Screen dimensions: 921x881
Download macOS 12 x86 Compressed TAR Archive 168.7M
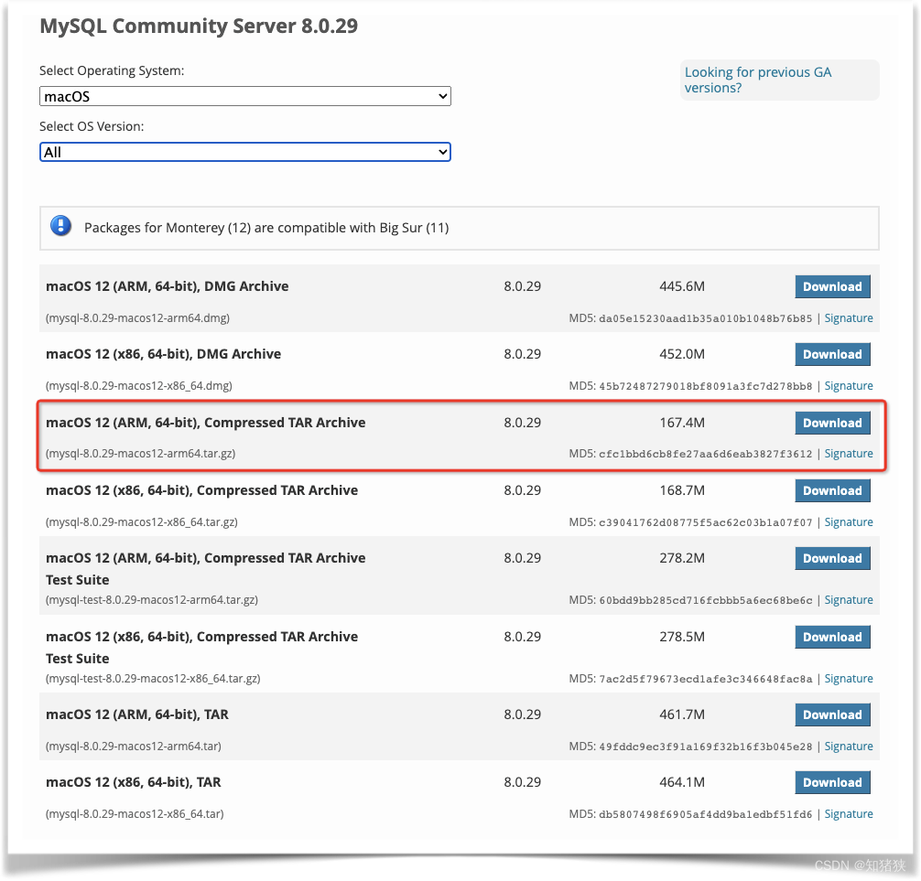click(832, 490)
